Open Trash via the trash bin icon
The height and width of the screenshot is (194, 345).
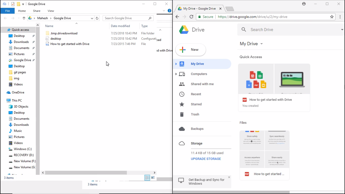coord(182,114)
